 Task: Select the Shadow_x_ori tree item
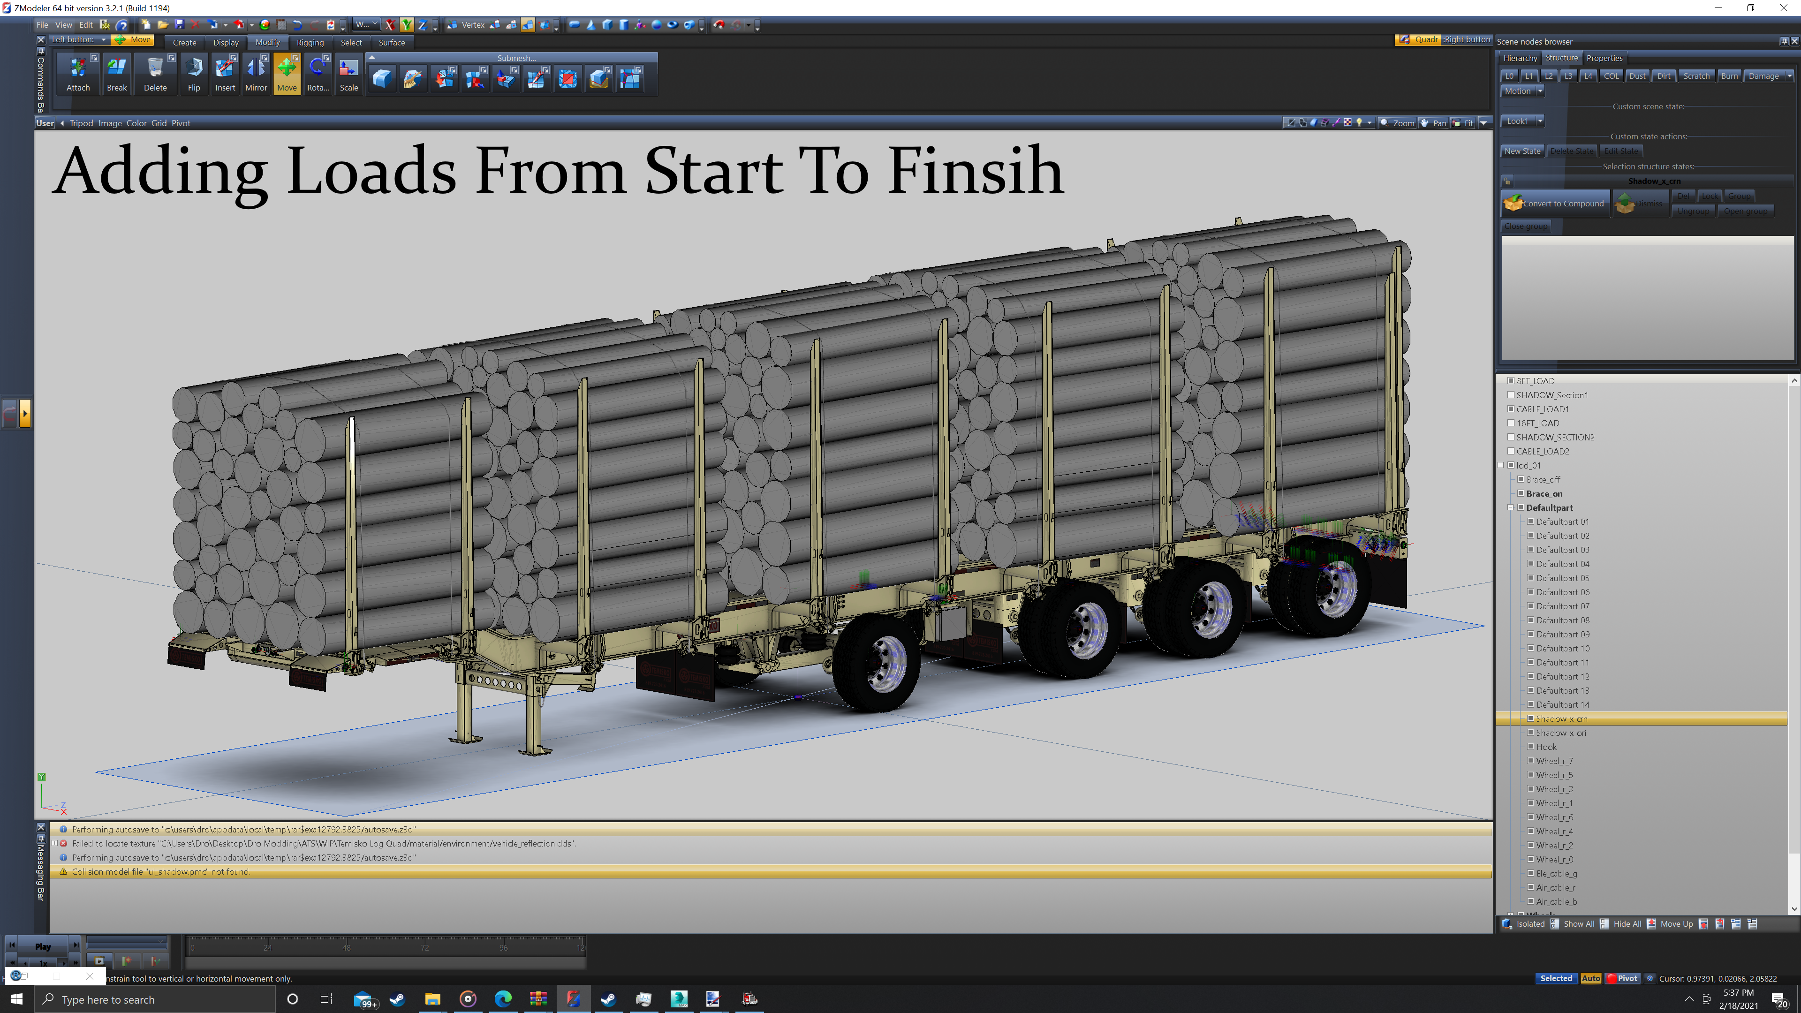click(x=1560, y=732)
